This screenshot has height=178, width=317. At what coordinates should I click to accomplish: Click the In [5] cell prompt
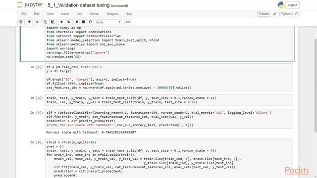tap(37, 142)
